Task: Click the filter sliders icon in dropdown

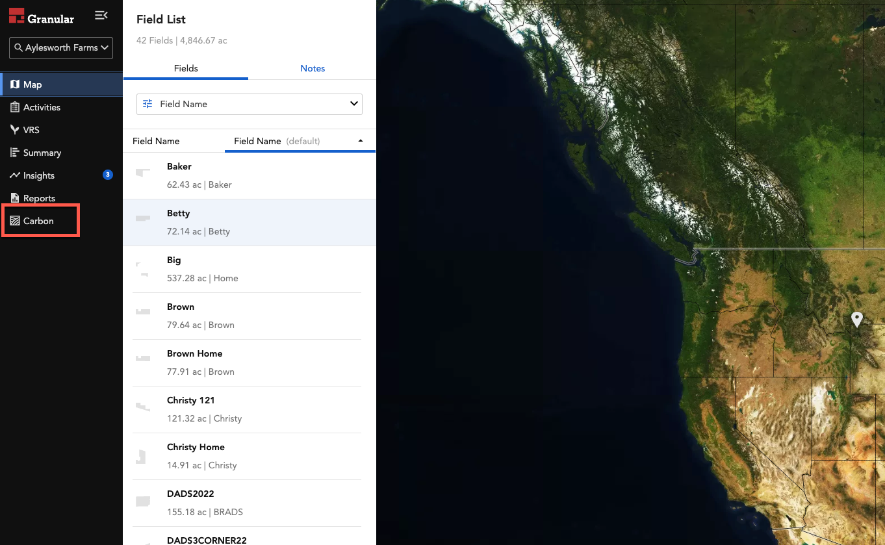Action: coord(147,104)
